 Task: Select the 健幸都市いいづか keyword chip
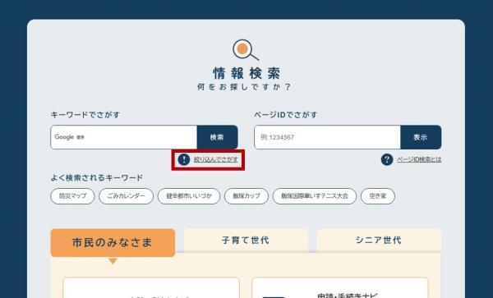click(x=189, y=196)
